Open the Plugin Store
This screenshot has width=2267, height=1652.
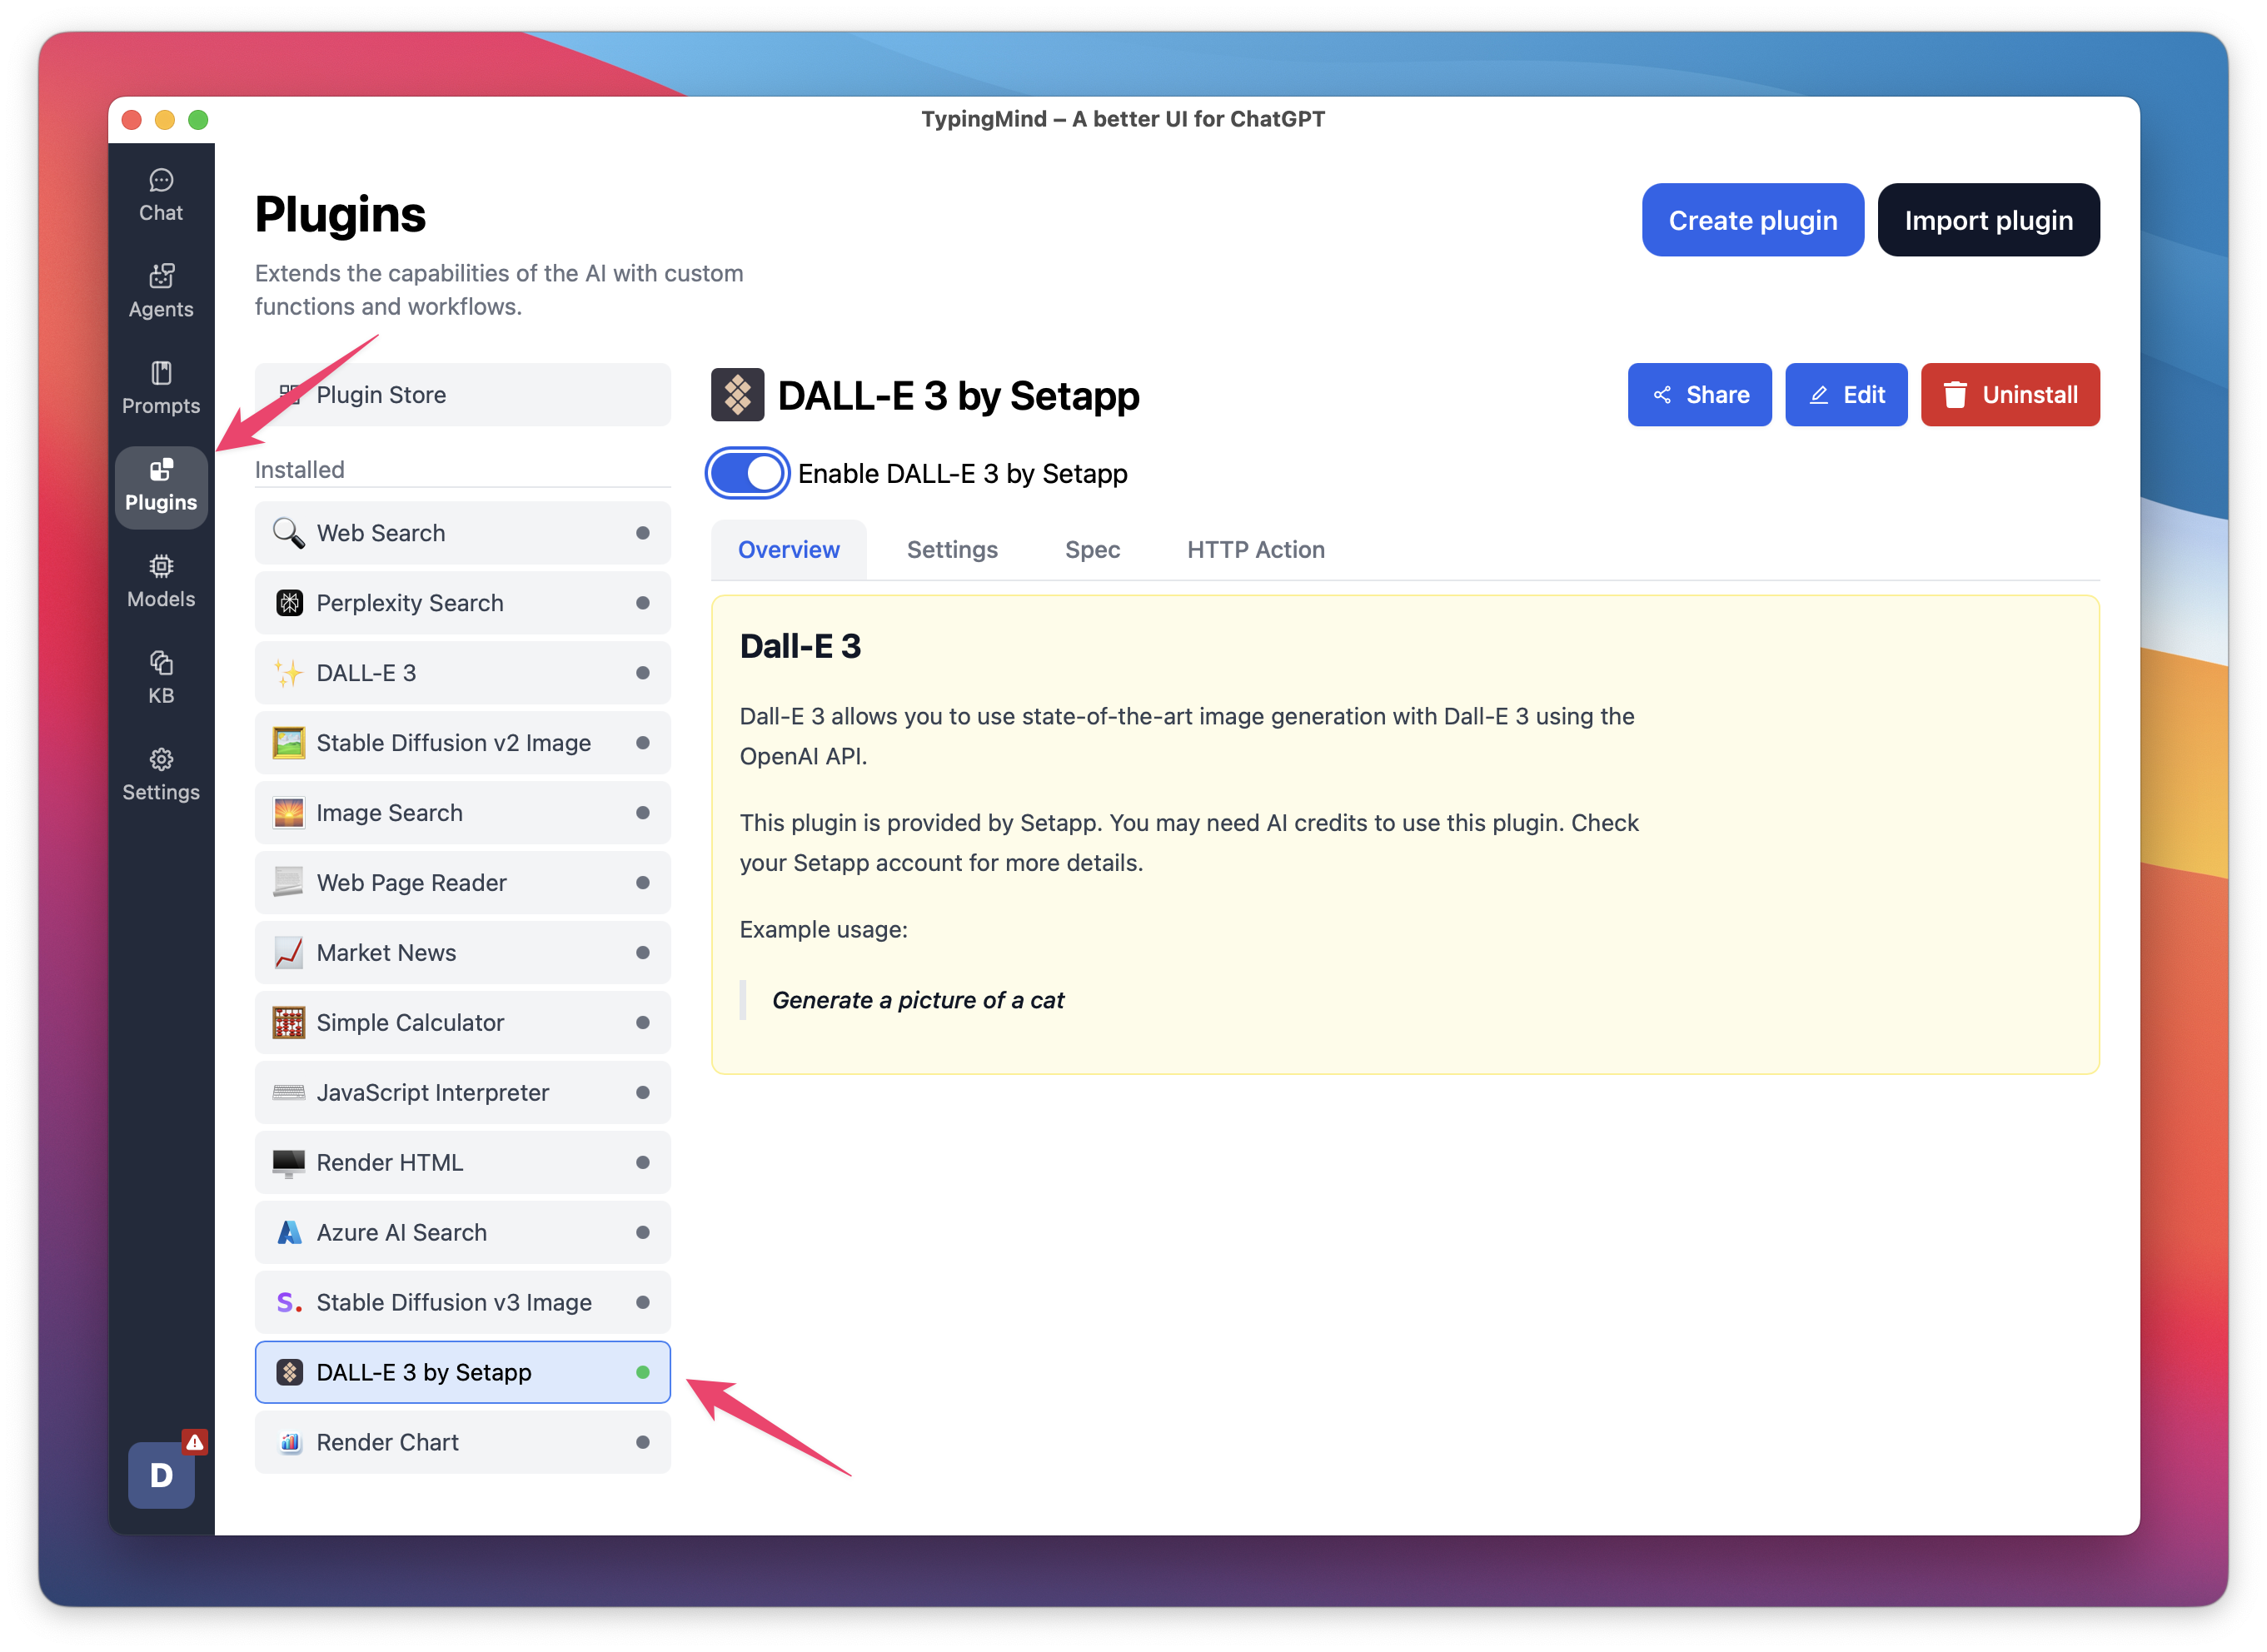tap(462, 395)
